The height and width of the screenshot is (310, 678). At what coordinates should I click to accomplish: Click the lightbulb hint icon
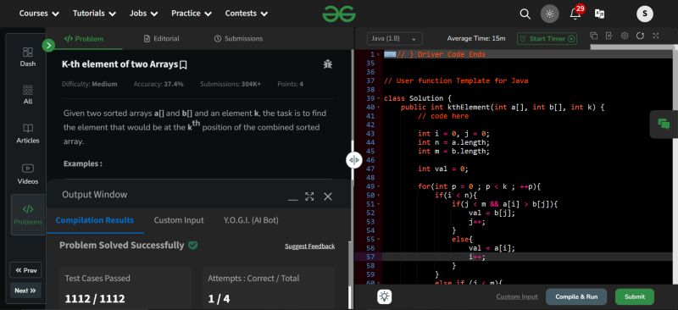[x=385, y=296]
